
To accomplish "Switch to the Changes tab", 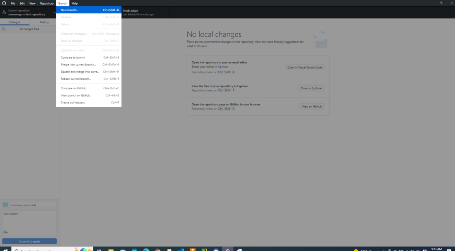I will 15,22.
